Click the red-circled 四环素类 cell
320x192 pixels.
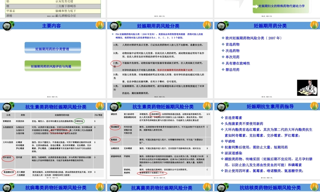8,157
